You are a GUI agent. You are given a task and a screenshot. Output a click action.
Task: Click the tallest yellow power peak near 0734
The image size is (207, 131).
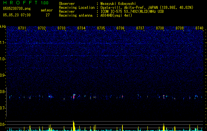(74, 126)
